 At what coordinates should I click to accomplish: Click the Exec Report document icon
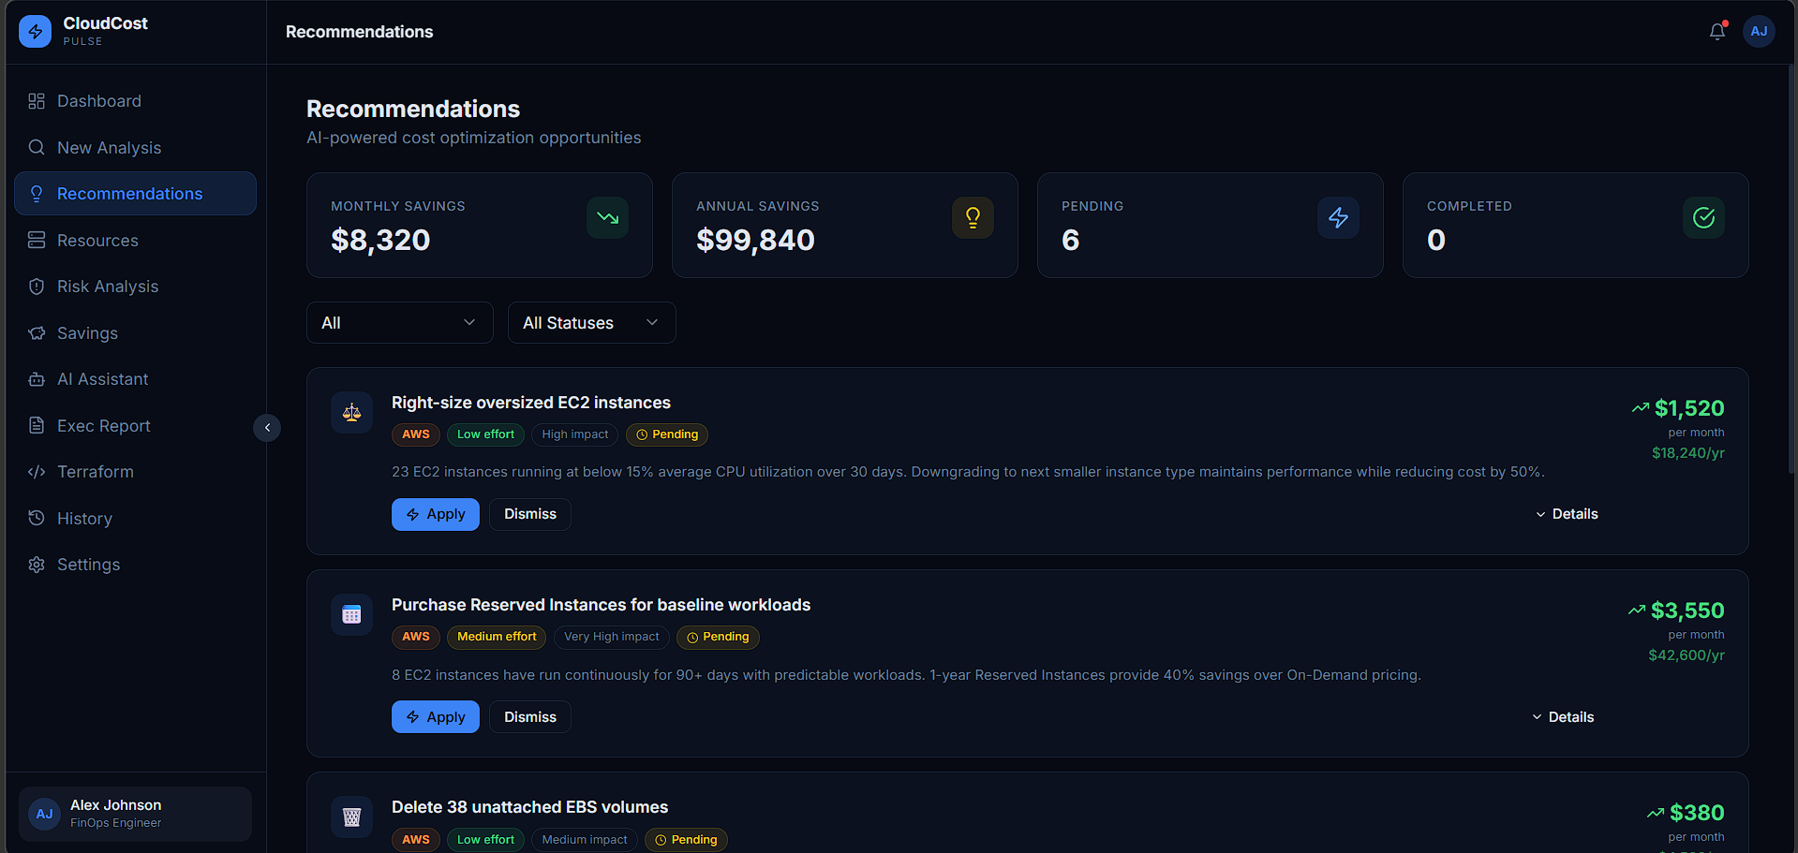coord(37,426)
